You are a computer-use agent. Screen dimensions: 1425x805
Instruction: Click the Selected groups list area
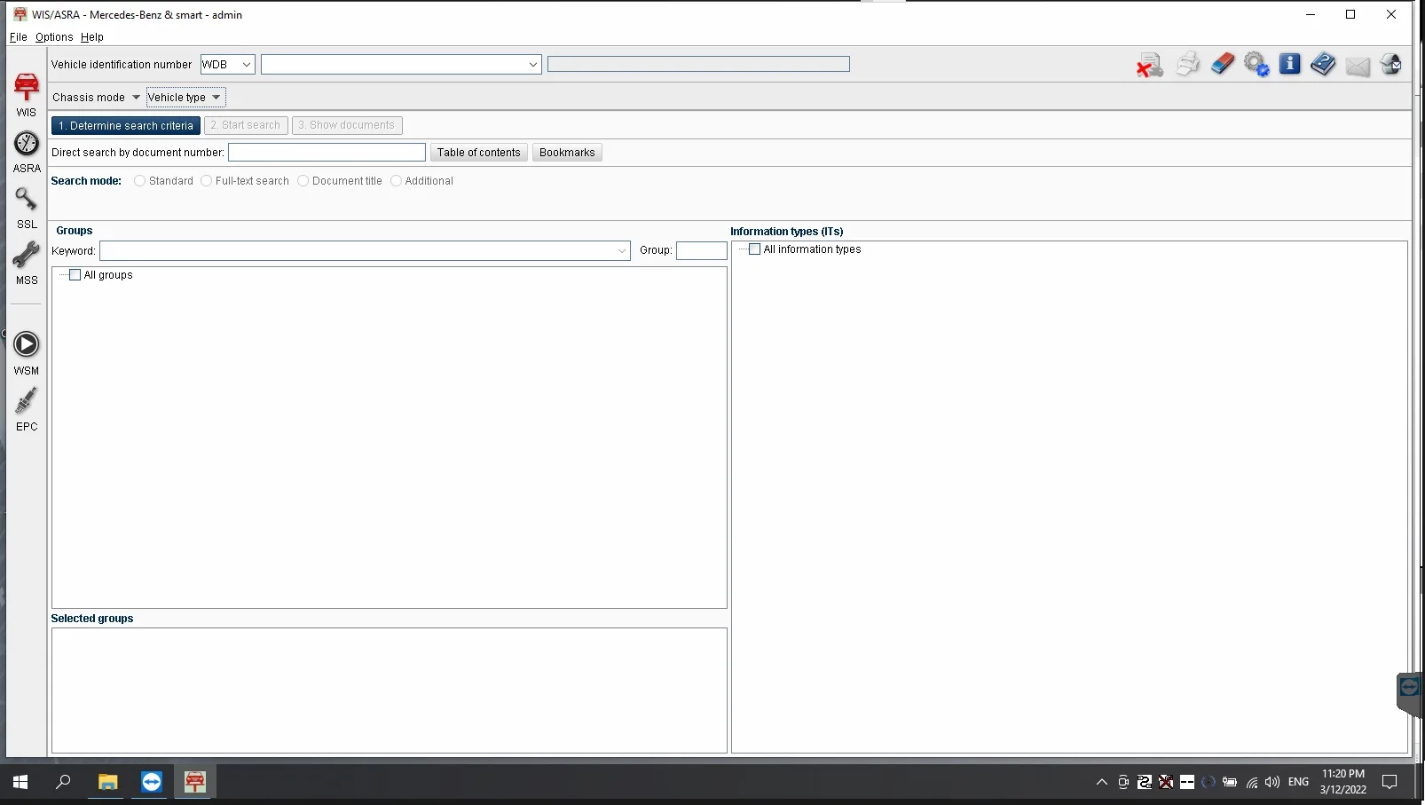click(390, 691)
